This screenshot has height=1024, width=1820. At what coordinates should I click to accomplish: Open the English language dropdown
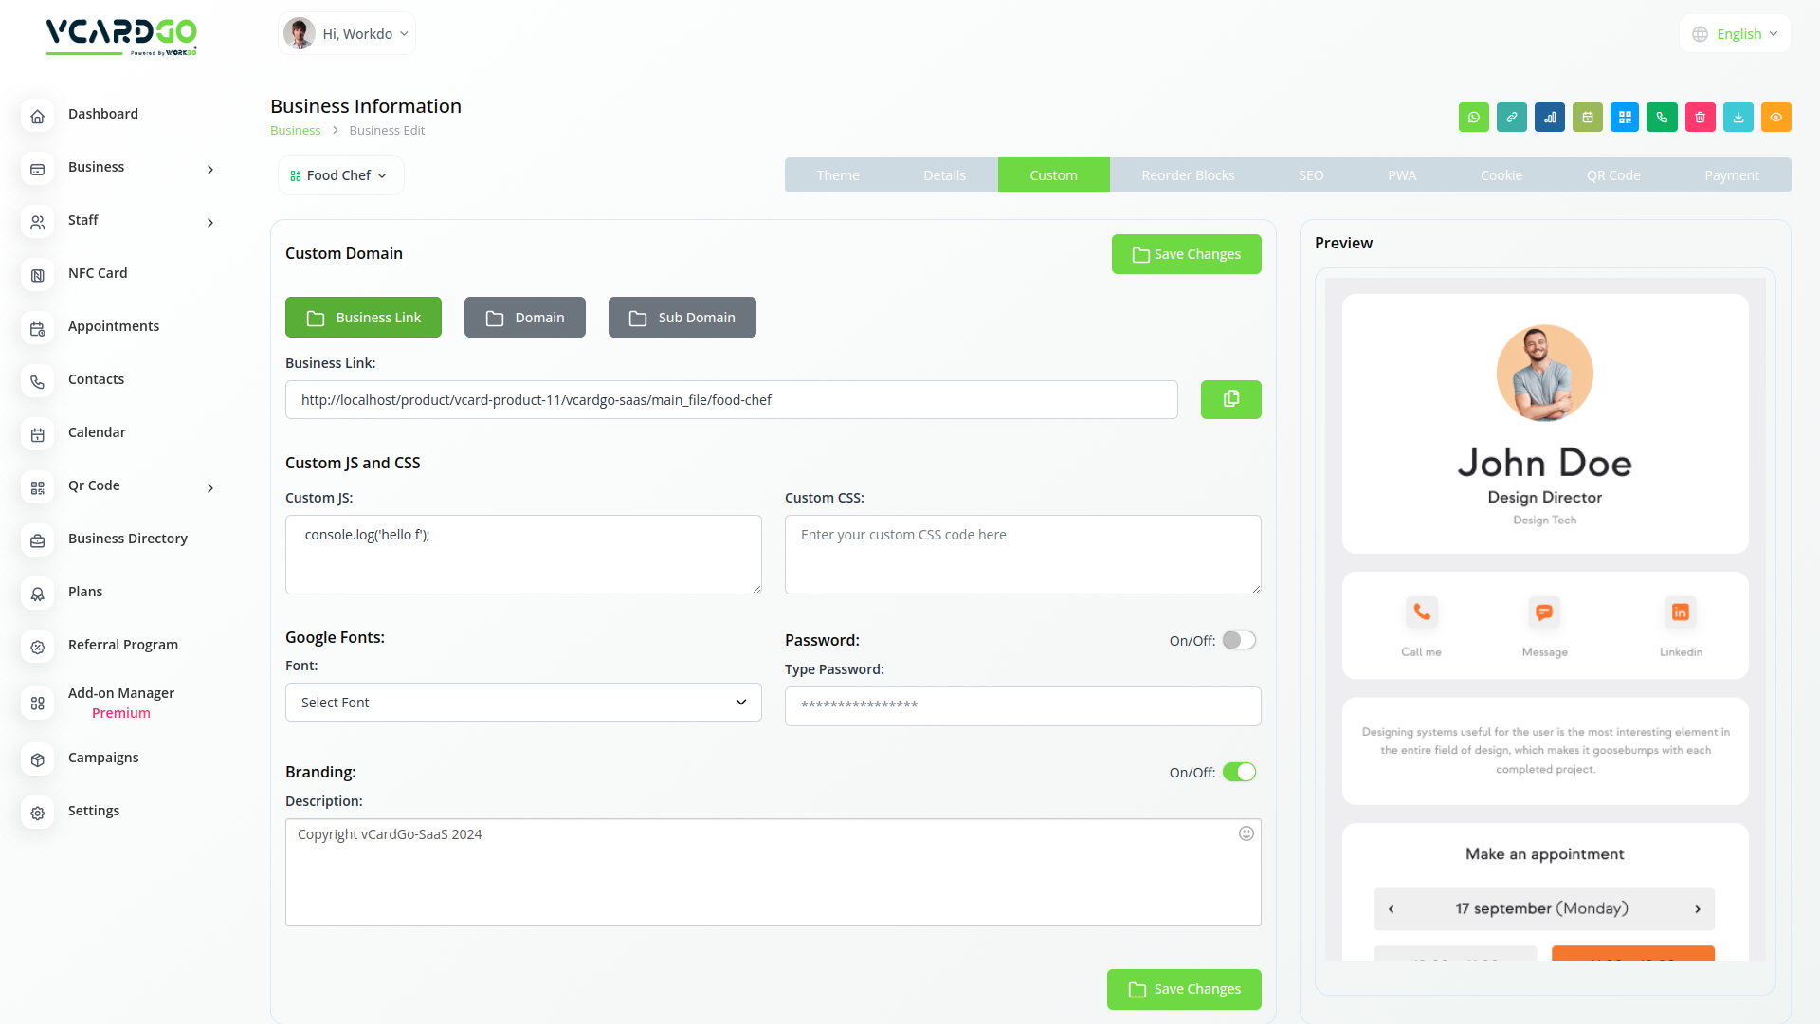(1736, 34)
